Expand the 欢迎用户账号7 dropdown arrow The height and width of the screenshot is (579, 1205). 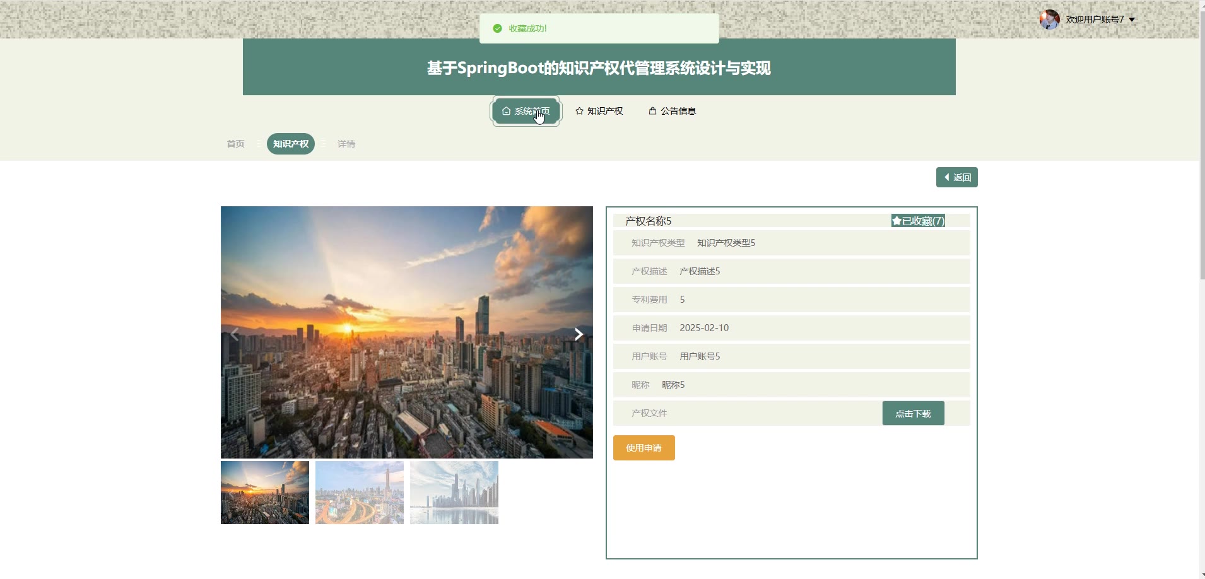coord(1132,20)
